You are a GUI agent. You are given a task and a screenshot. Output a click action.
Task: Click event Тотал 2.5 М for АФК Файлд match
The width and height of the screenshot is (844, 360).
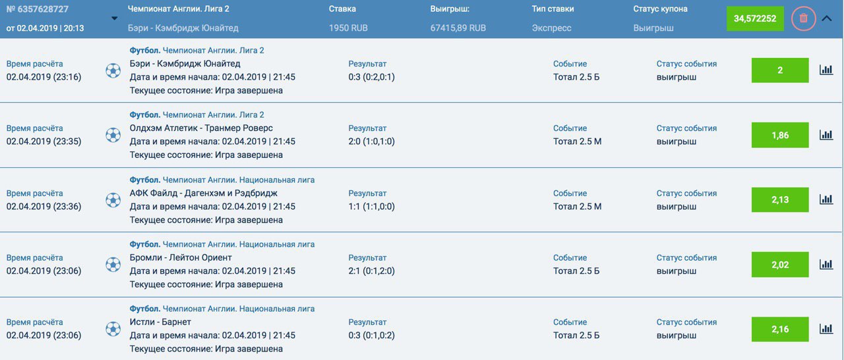click(577, 206)
